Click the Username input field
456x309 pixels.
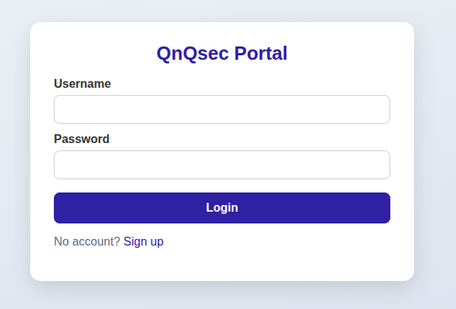tap(221, 109)
